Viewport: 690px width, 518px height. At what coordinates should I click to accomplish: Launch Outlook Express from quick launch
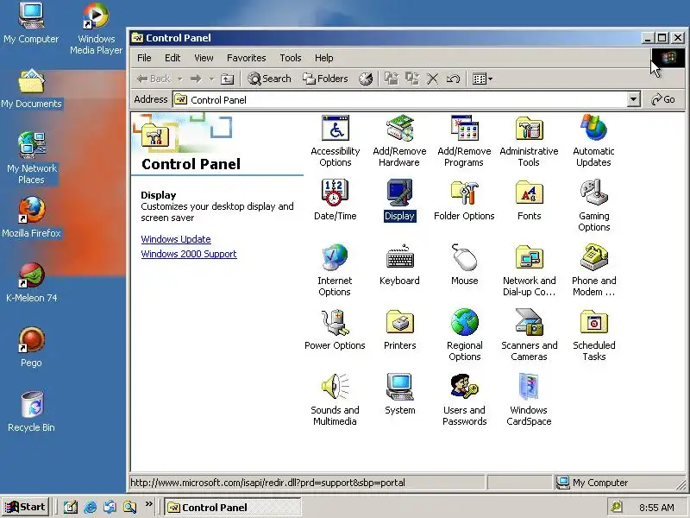point(110,507)
